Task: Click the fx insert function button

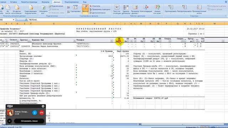Action: pyautogui.click(x=26, y=20)
